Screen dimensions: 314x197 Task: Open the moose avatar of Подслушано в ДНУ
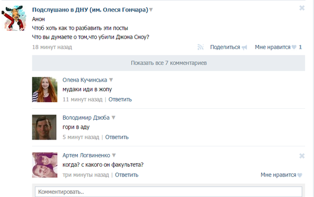click(x=14, y=18)
